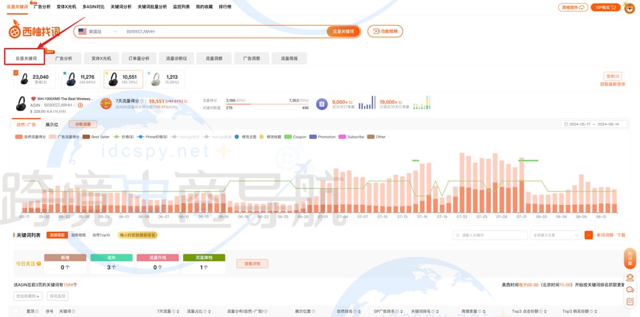The width and height of the screenshot is (640, 317).
Task: Click the orange 反查关键词 search button
Action: pyautogui.click(x=344, y=31)
